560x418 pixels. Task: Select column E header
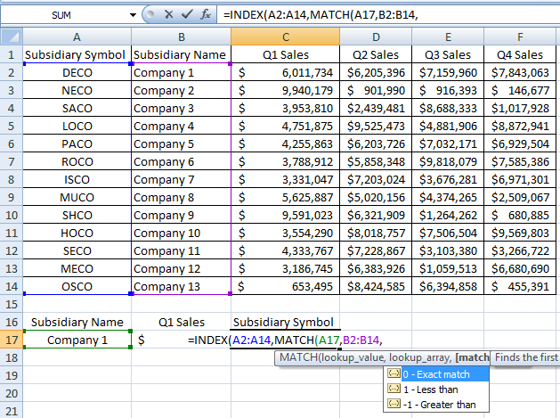point(448,37)
